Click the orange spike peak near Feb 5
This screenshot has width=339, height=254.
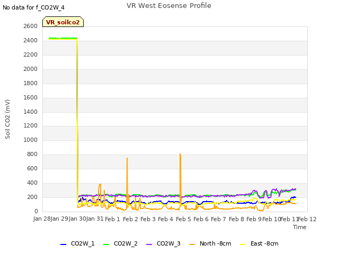(180, 154)
